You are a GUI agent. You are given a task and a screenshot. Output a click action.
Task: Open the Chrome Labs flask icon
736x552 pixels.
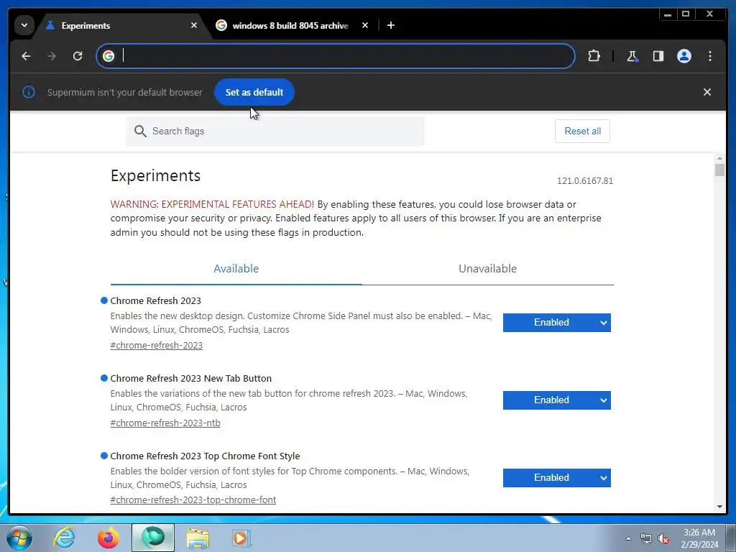click(632, 56)
